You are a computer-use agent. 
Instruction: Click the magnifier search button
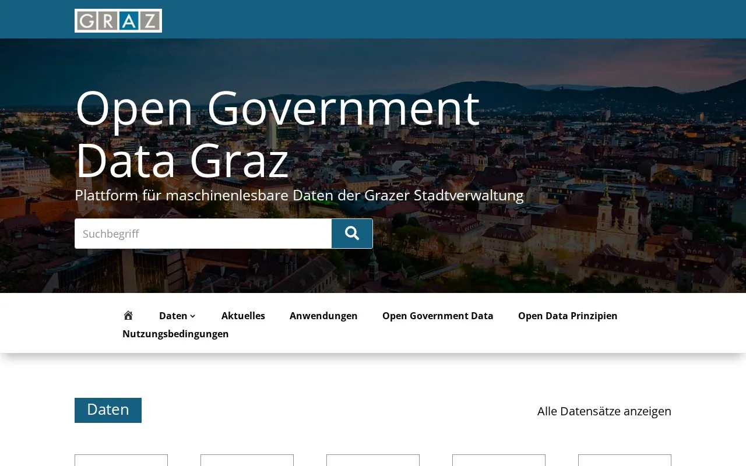click(x=352, y=234)
